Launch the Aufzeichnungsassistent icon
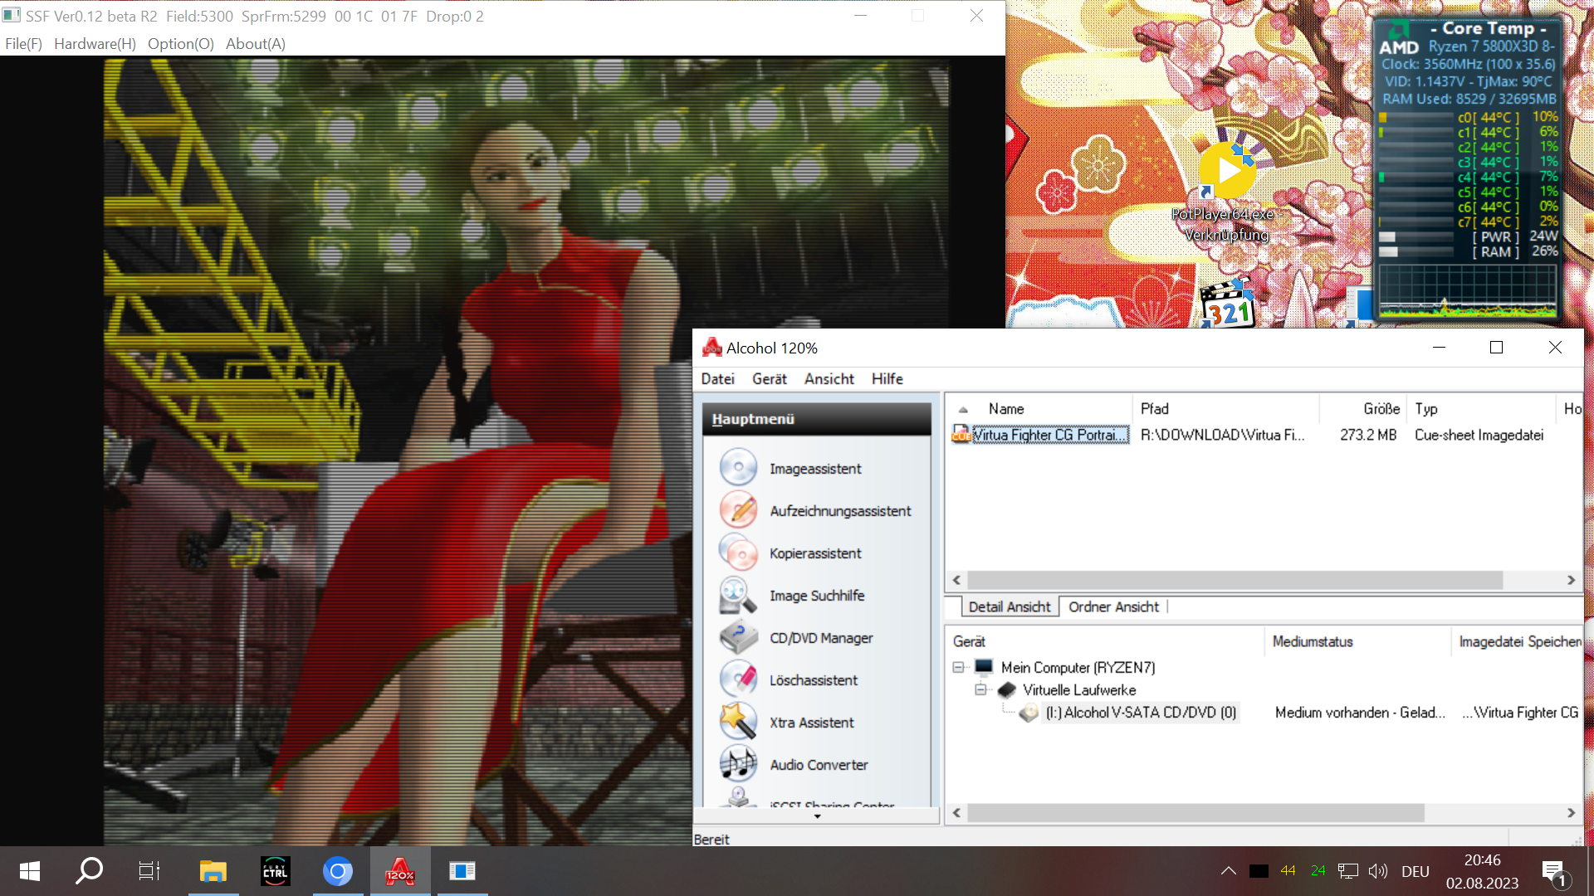The image size is (1594, 896). coord(738,510)
